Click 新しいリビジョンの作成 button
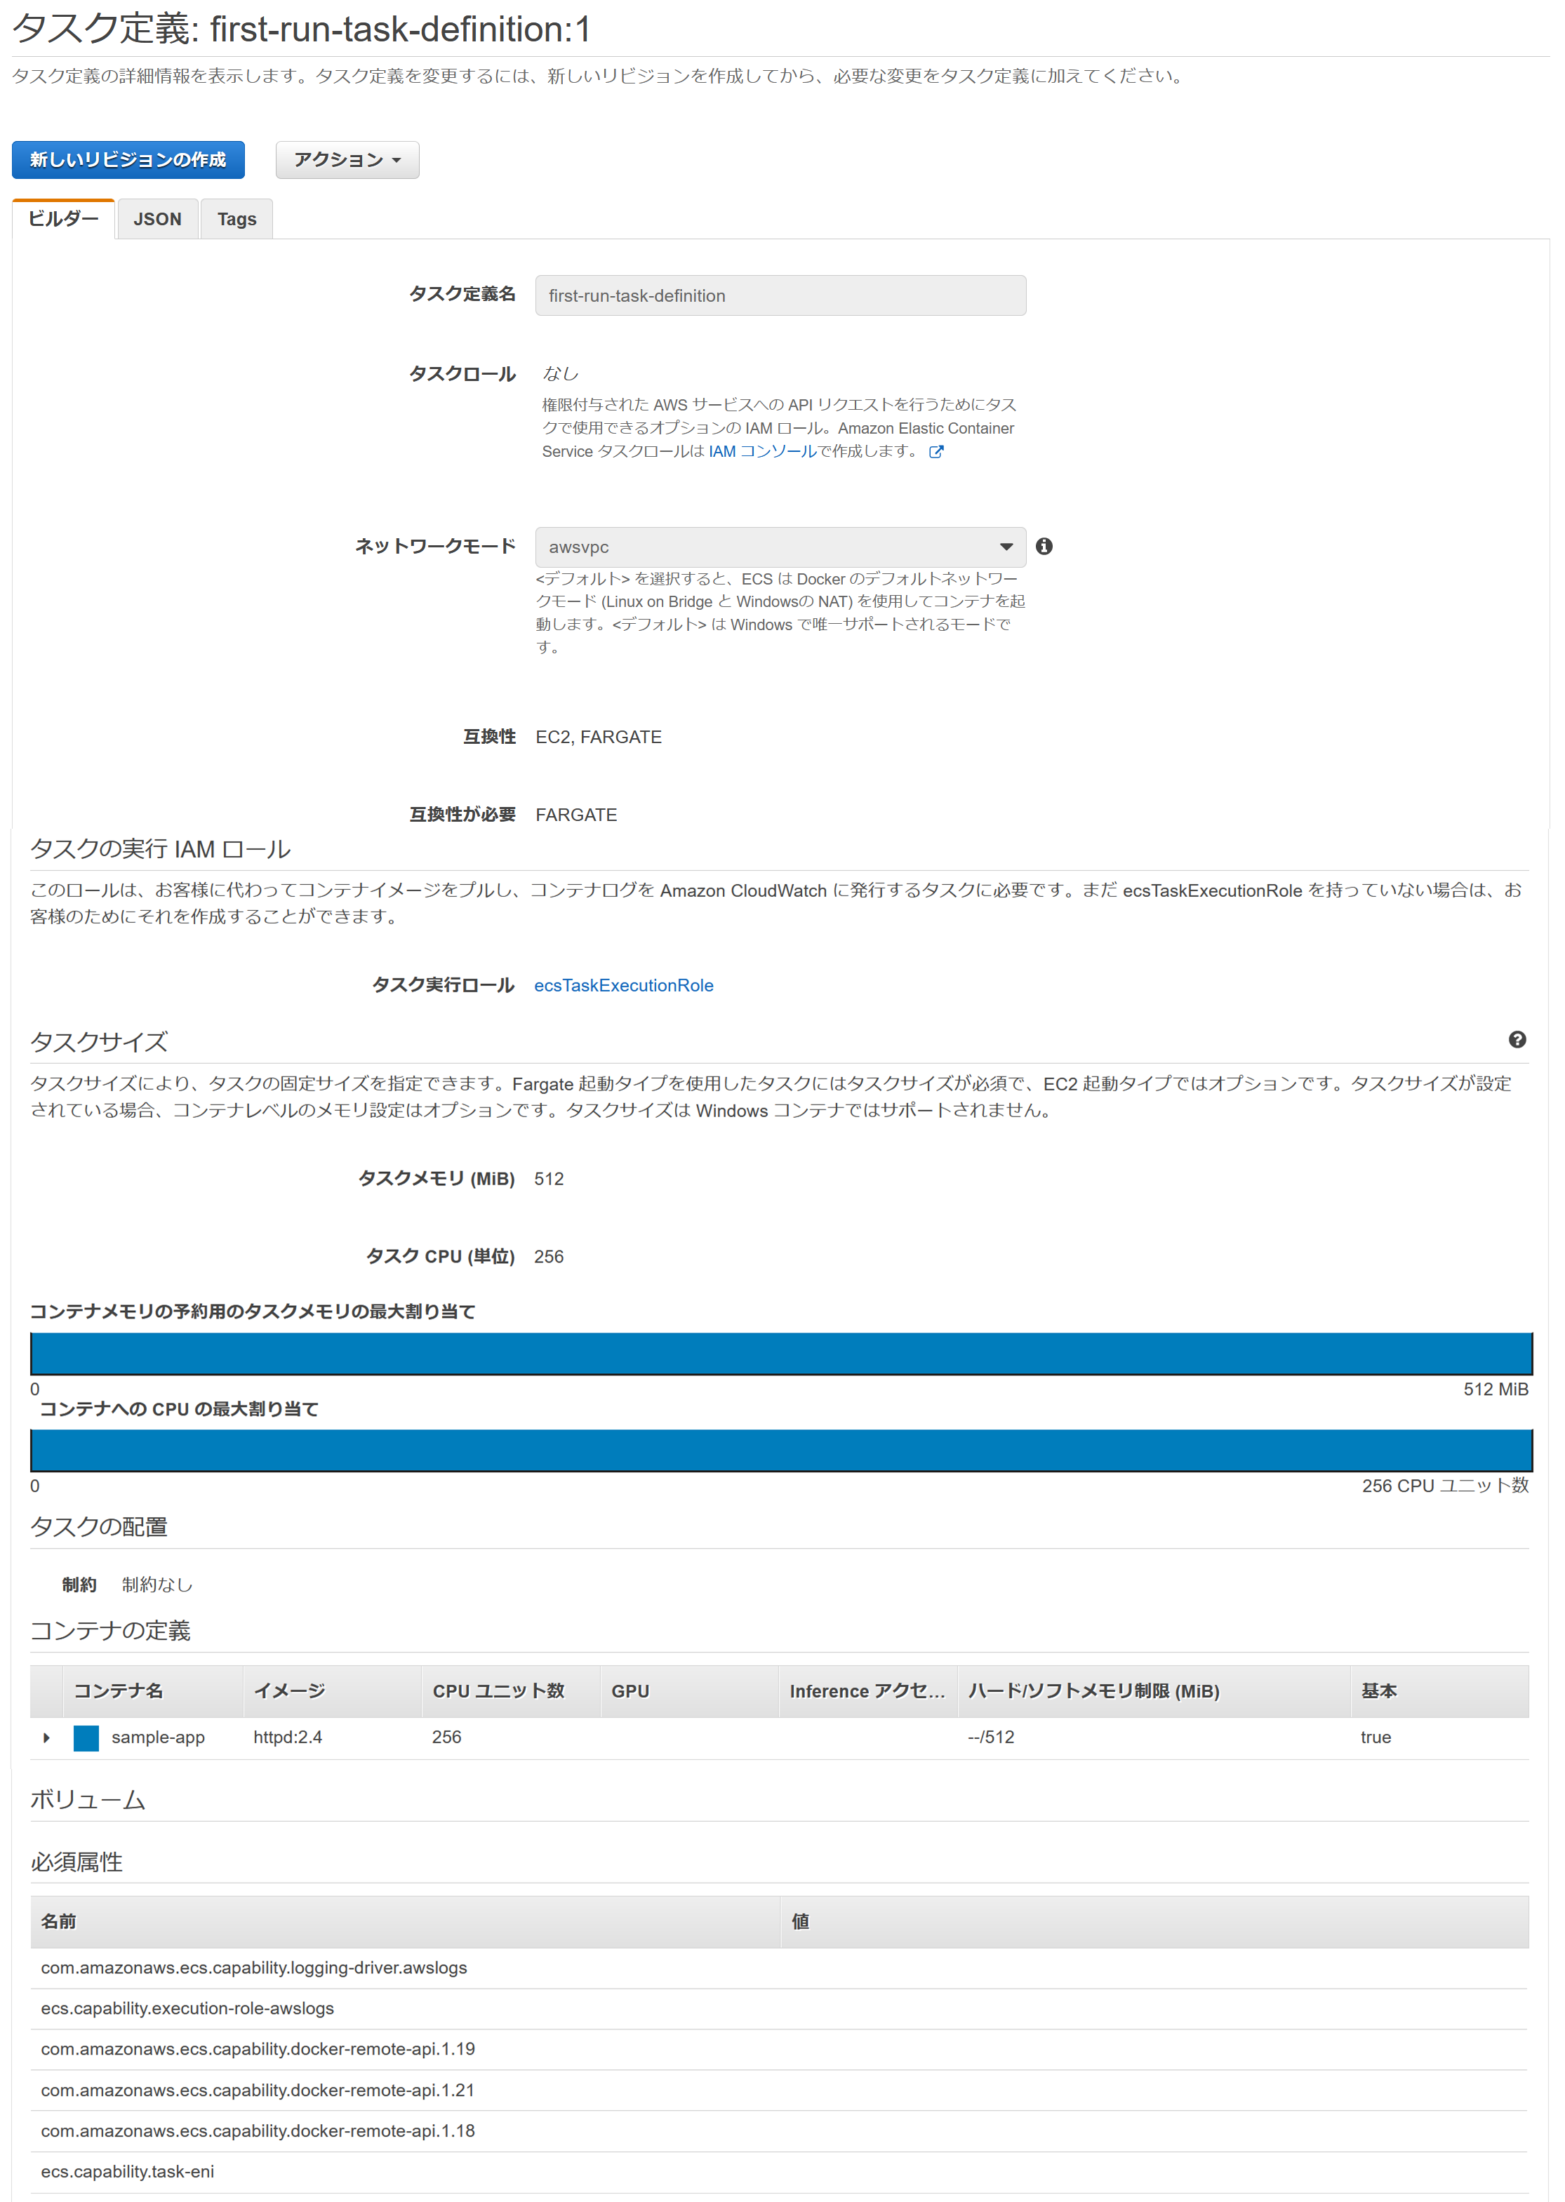This screenshot has width=1565, height=2202. 128,160
